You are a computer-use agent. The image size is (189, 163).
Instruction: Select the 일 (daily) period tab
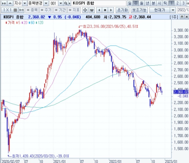click(x=130, y=3)
